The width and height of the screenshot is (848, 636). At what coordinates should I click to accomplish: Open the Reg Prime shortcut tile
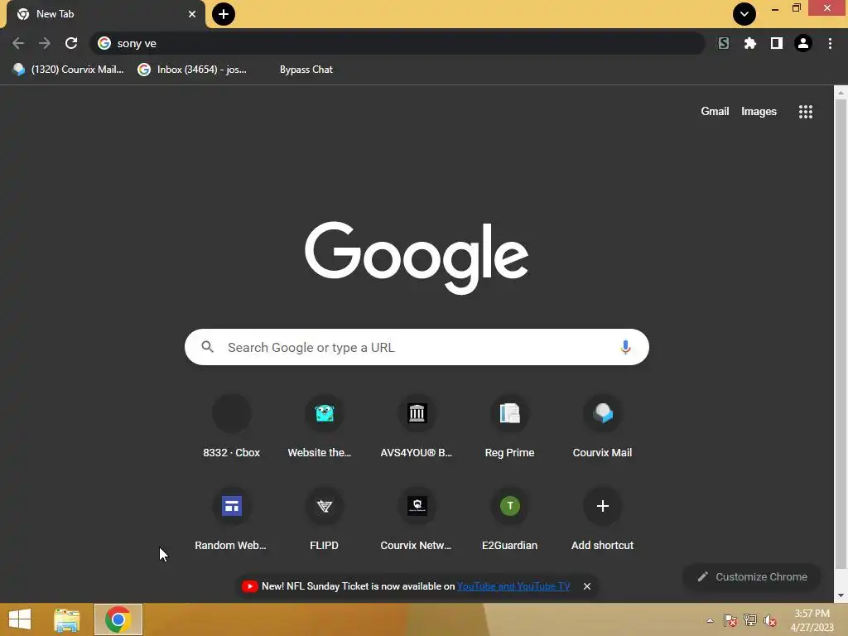[509, 427]
